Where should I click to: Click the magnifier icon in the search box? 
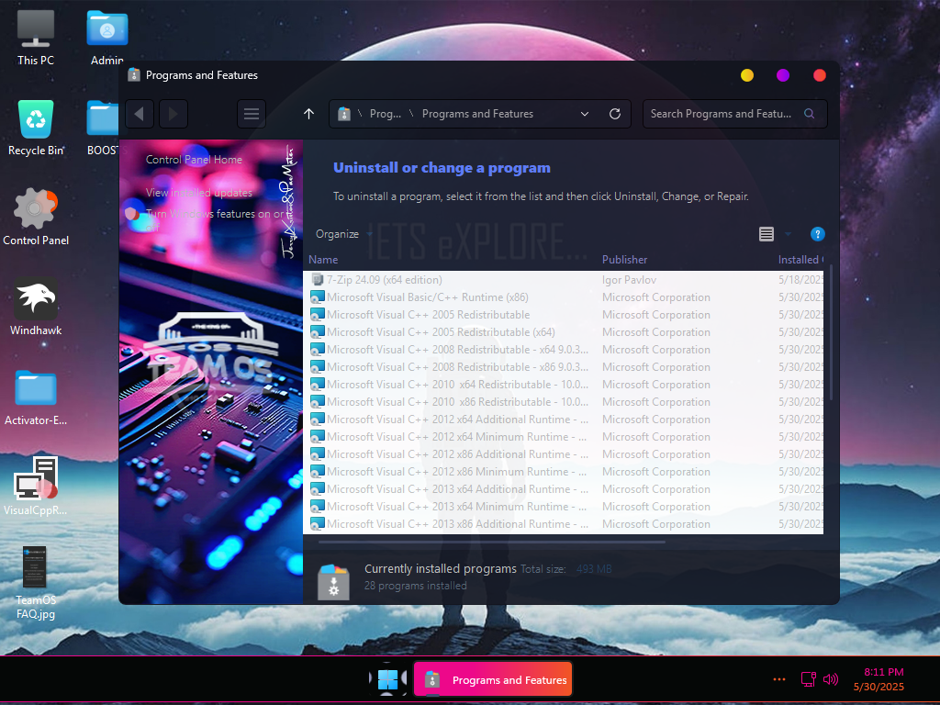(810, 113)
